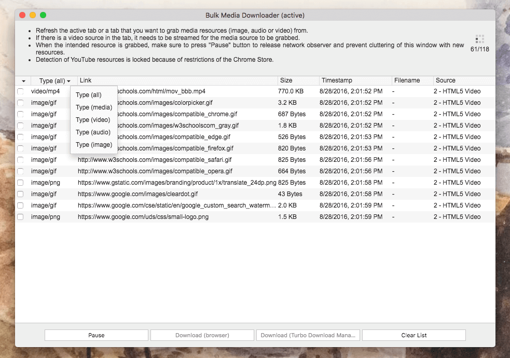Minimize window with the yellow button
This screenshot has height=358, width=510.
point(33,15)
